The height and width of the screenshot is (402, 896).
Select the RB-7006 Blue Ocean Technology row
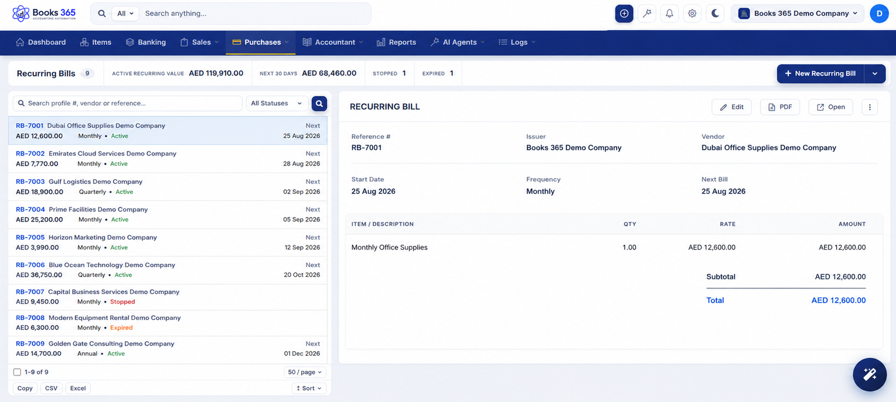click(168, 270)
